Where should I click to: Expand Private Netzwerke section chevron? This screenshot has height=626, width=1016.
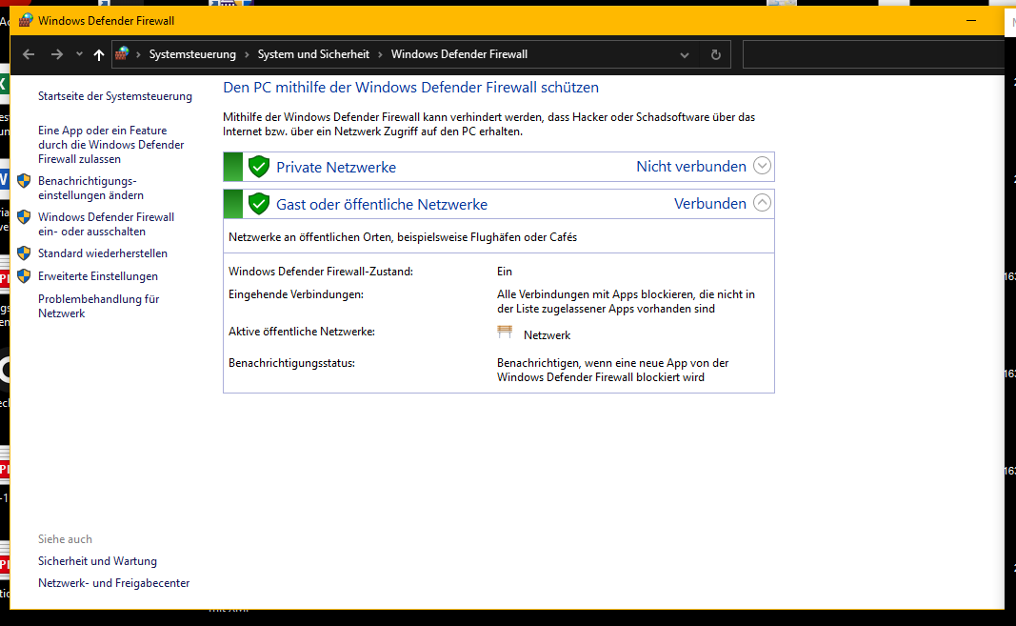762,166
